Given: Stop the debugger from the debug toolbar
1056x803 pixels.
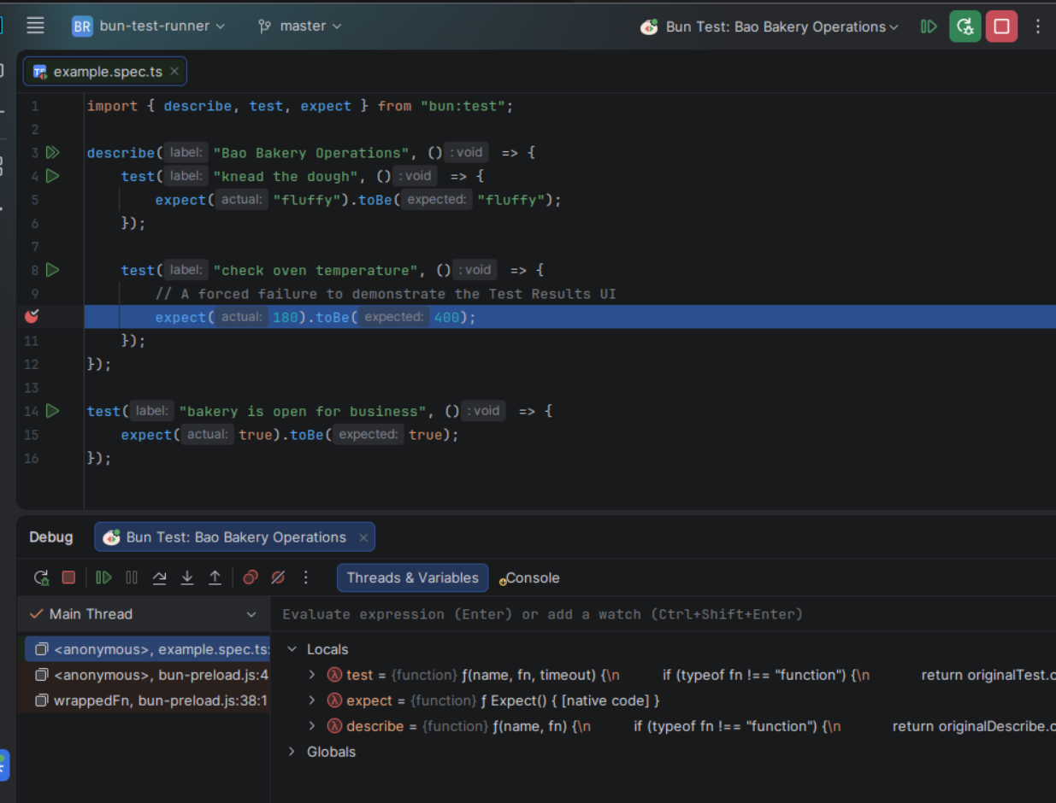Looking at the screenshot, I should pyautogui.click(x=68, y=577).
